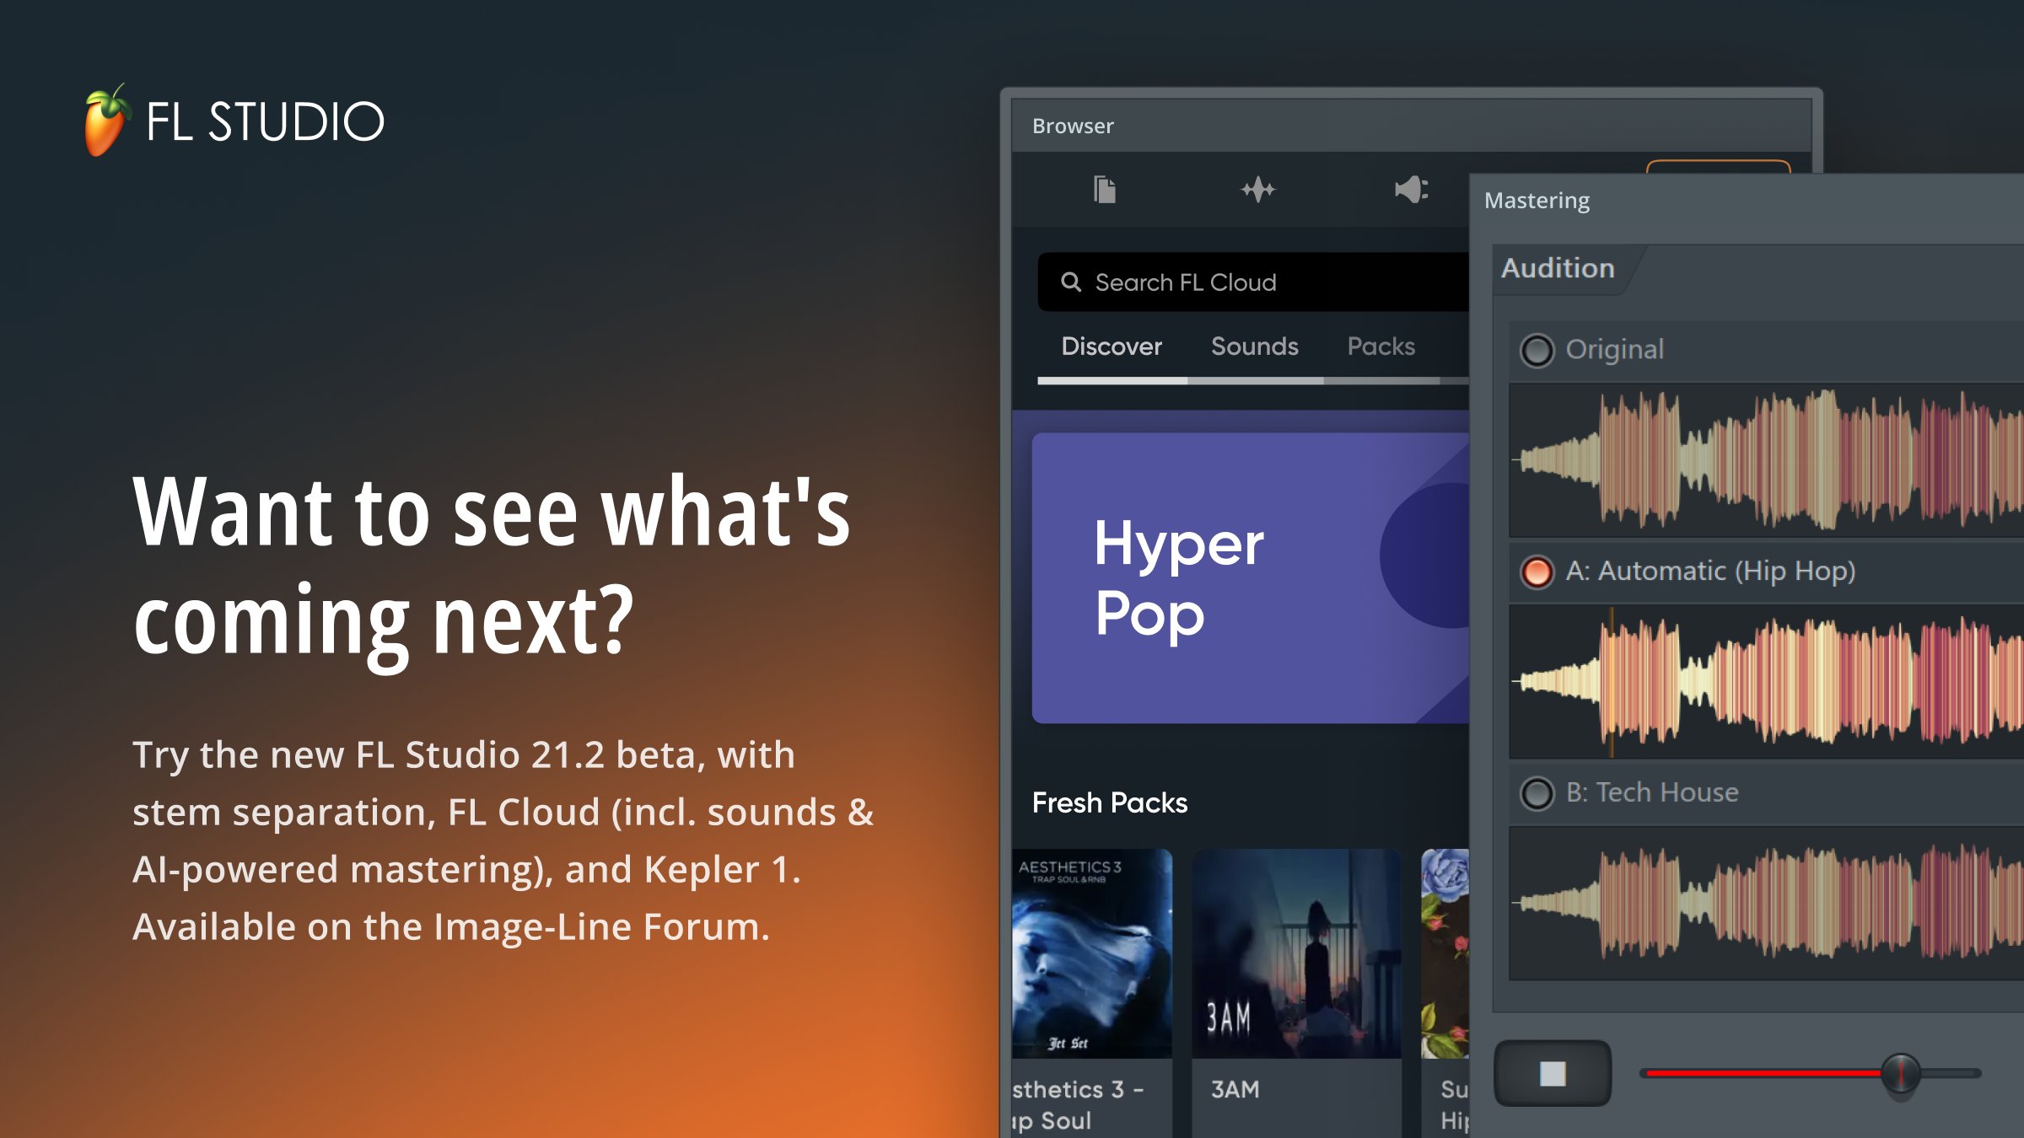Click the Original waveform preview
This screenshot has height=1138, width=2024.
point(1767,460)
